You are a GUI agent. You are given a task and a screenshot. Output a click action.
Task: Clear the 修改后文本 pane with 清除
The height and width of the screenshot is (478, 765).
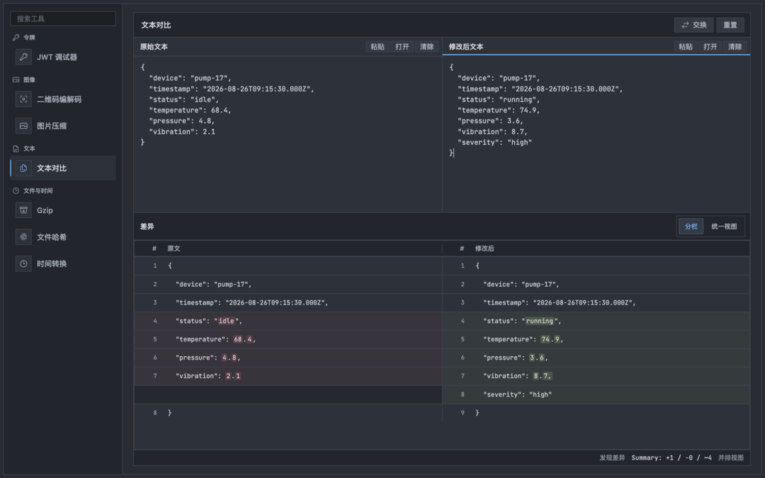(735, 47)
